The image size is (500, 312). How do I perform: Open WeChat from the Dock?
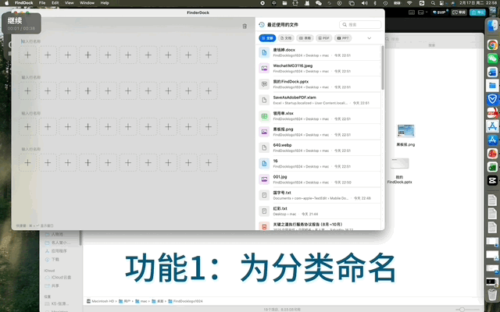point(492,58)
